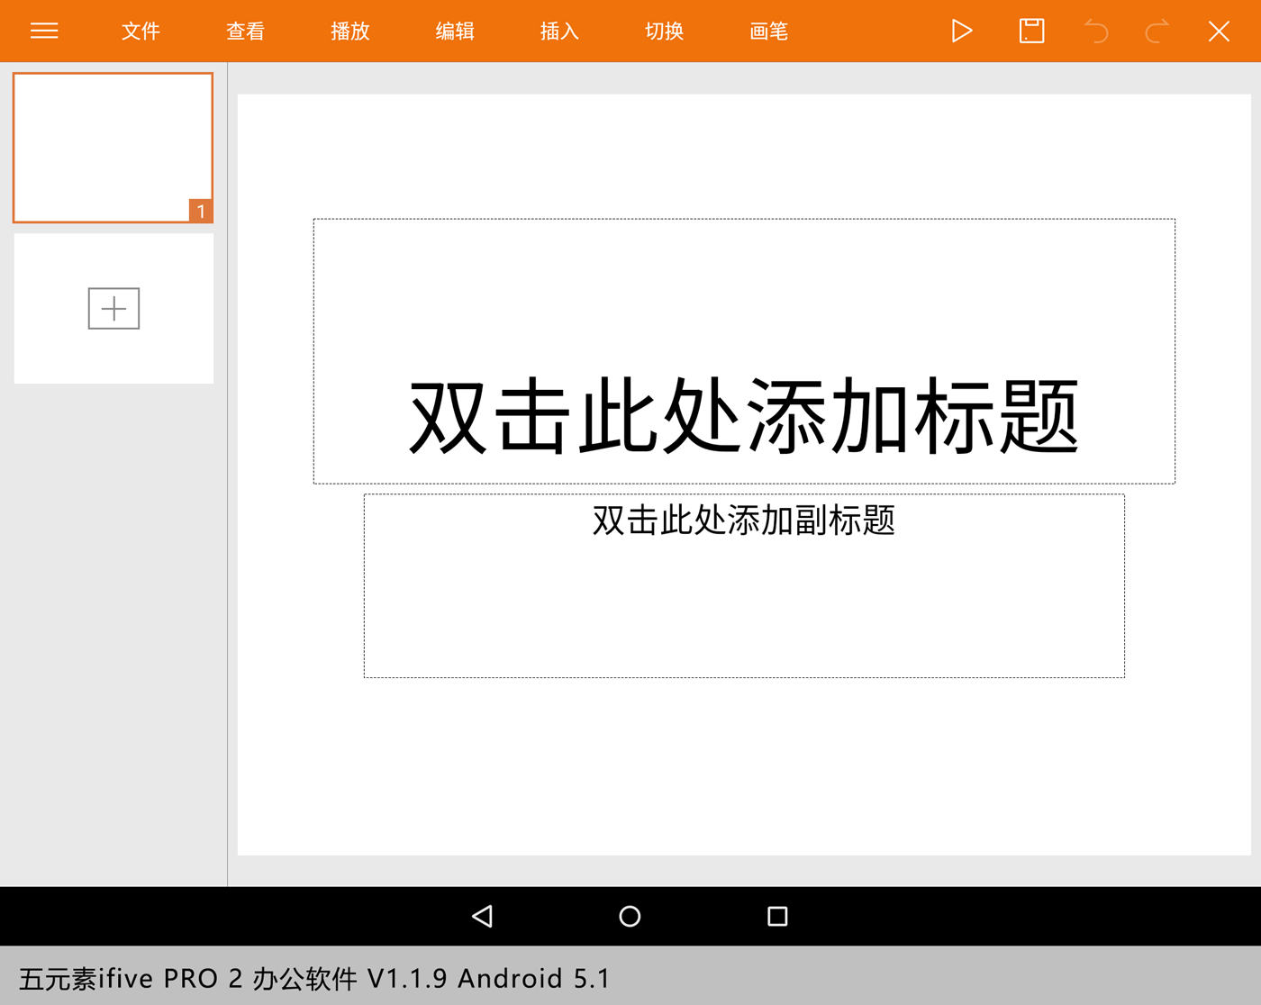Open the 插入 (Insert) menu
Image resolution: width=1261 pixels, height=1005 pixels.
coord(559,32)
